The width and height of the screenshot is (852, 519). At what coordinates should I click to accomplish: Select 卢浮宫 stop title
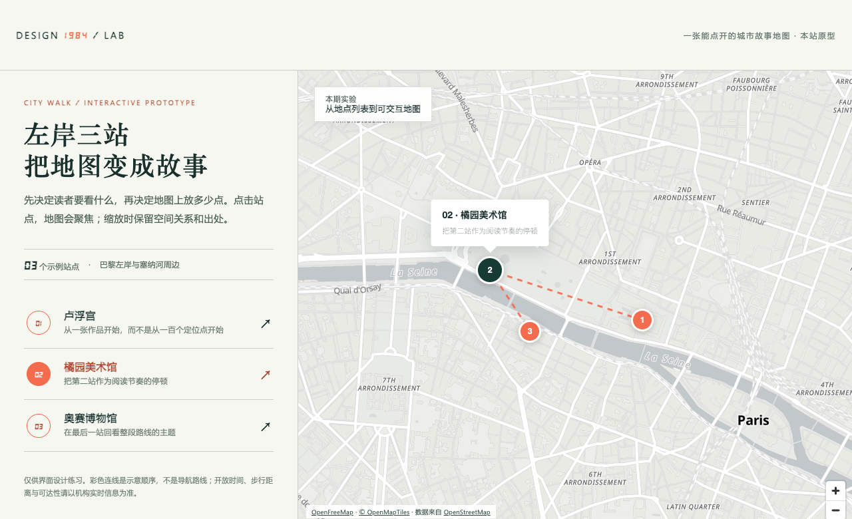80,316
